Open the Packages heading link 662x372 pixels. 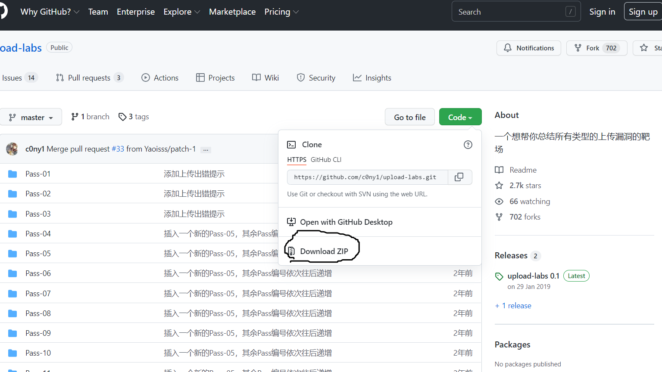pyautogui.click(x=512, y=345)
